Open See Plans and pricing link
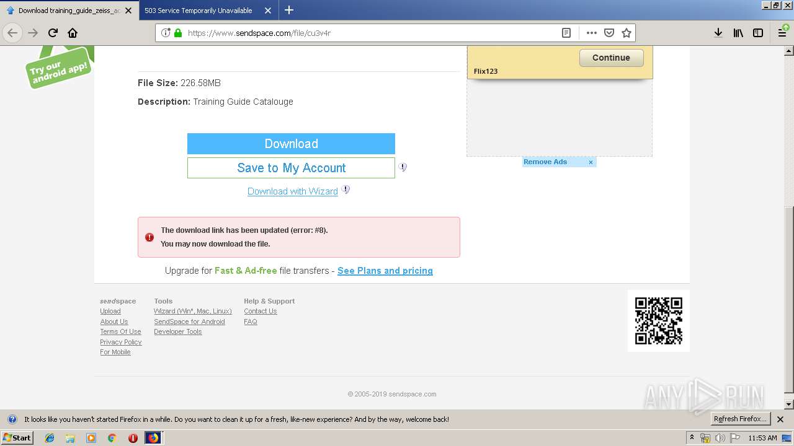Image resolution: width=794 pixels, height=446 pixels. pyautogui.click(x=385, y=271)
